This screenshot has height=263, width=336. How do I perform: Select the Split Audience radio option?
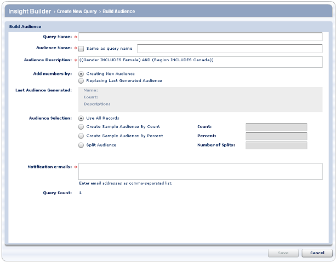(82, 145)
